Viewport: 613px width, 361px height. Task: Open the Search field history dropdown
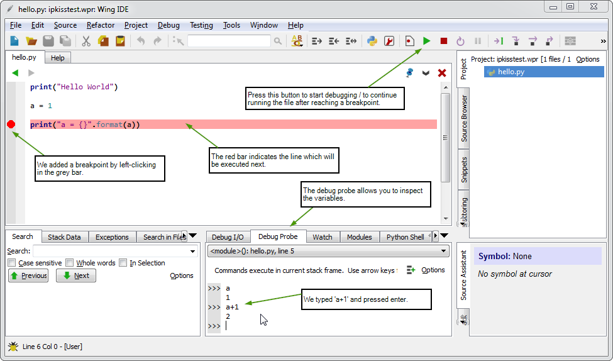point(193,252)
